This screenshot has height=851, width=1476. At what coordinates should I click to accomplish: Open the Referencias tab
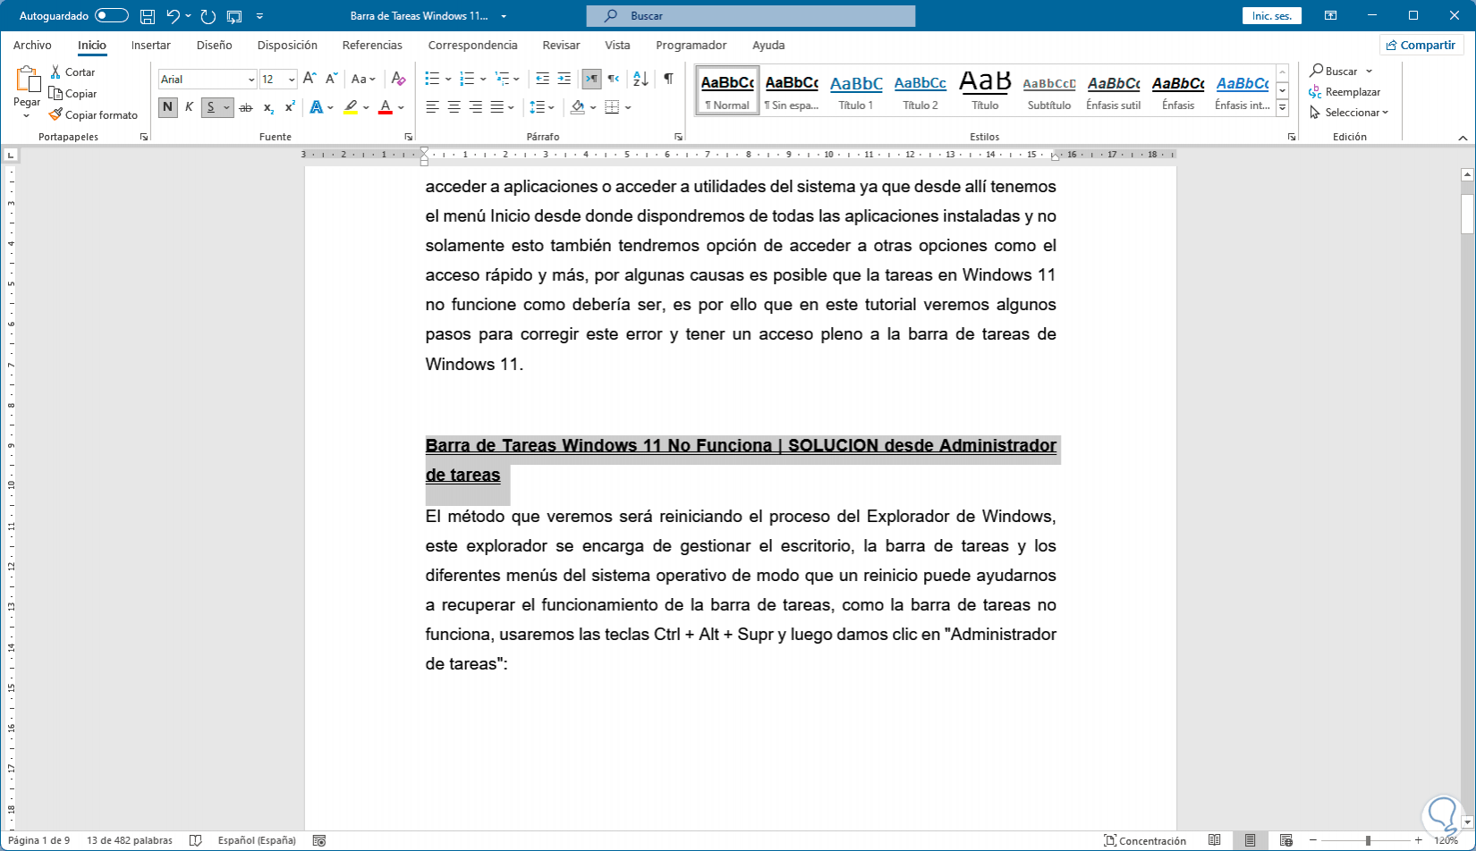372,45
